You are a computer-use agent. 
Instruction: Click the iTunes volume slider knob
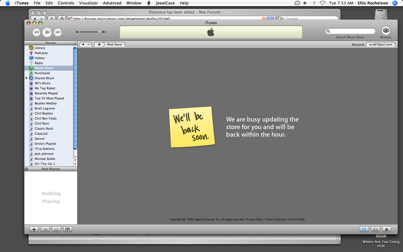tap(99, 32)
